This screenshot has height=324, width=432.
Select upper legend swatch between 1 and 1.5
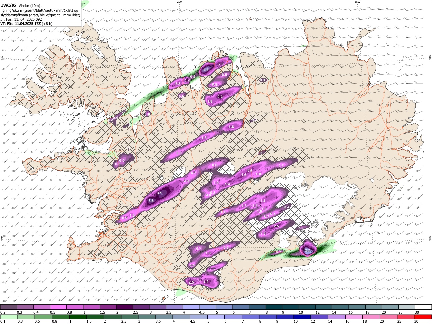91,307
